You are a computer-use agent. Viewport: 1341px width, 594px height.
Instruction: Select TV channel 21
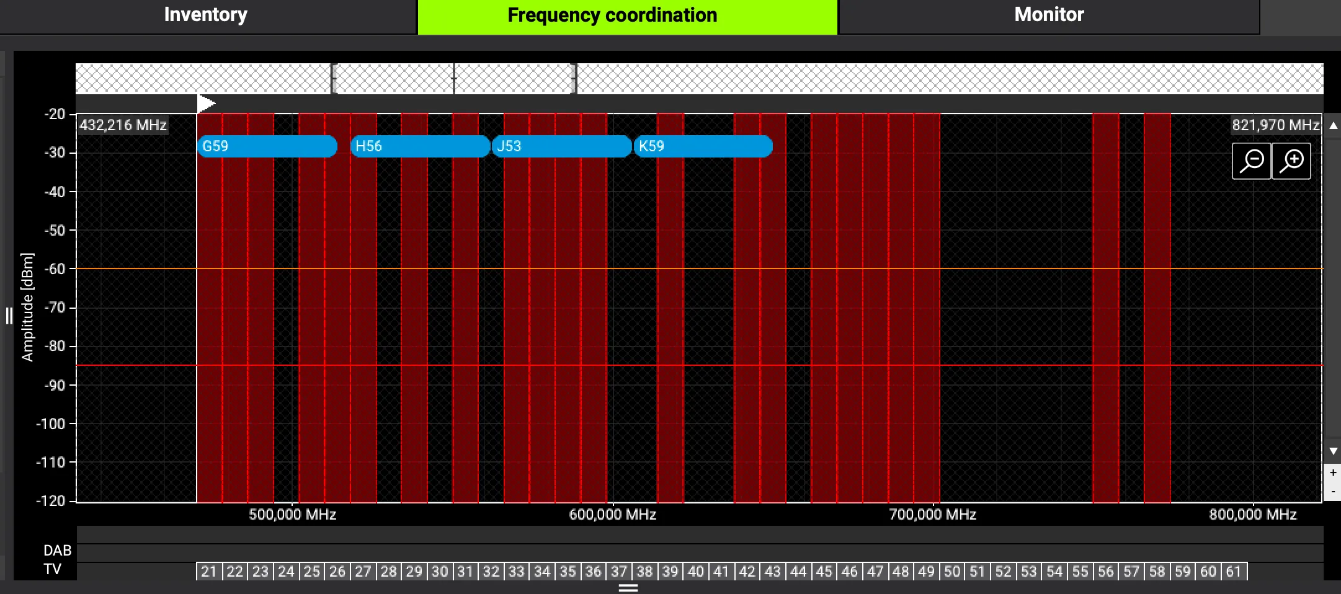[209, 571]
